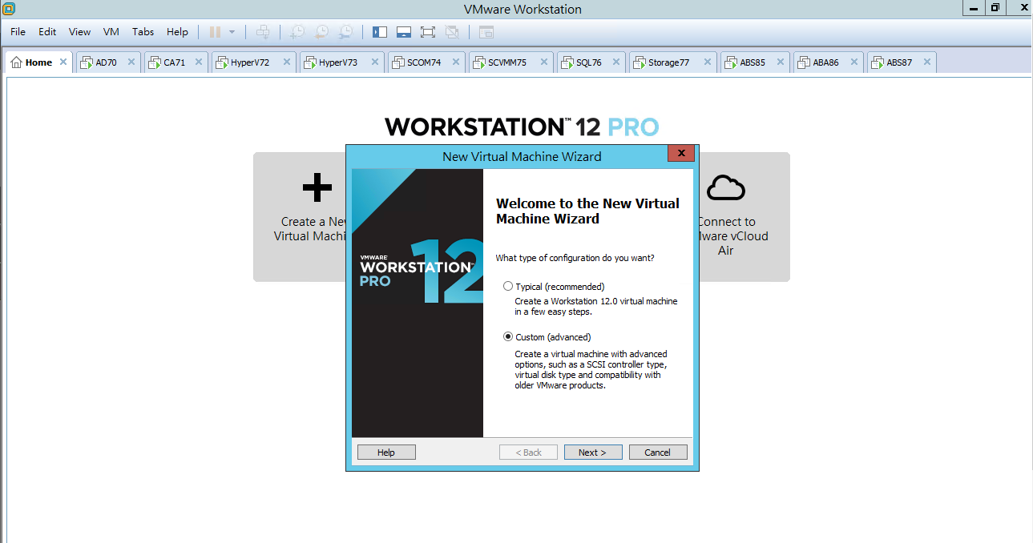
Task: Open the Tabs menu
Action: 143,32
